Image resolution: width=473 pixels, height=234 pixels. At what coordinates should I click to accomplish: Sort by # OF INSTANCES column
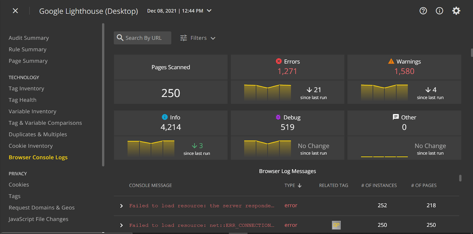379,186
